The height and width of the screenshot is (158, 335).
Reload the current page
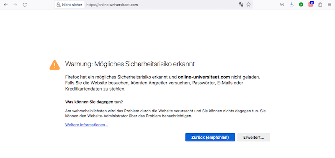(x=25, y=5)
